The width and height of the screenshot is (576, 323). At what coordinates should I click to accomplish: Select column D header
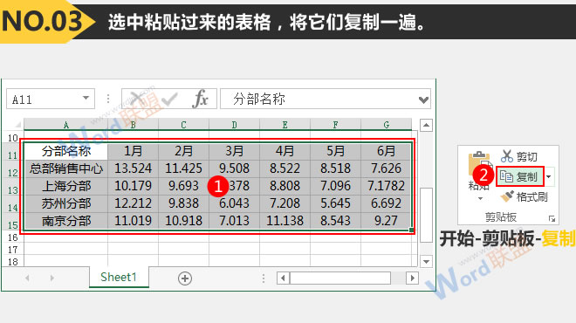point(235,125)
